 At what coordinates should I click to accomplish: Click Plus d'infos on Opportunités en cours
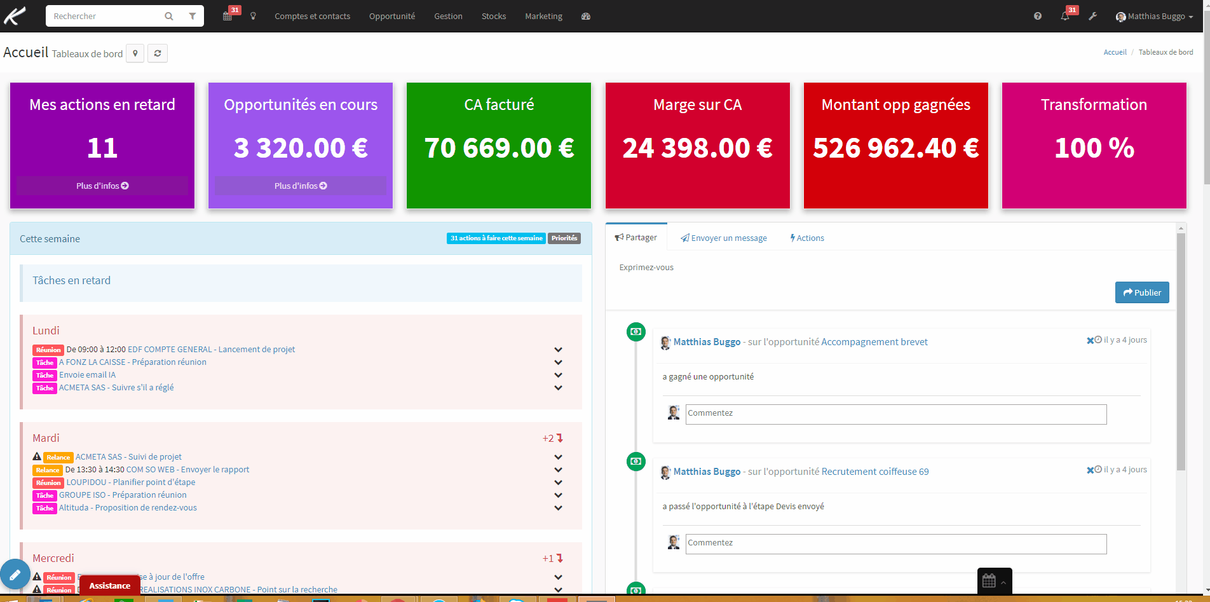pyautogui.click(x=301, y=186)
